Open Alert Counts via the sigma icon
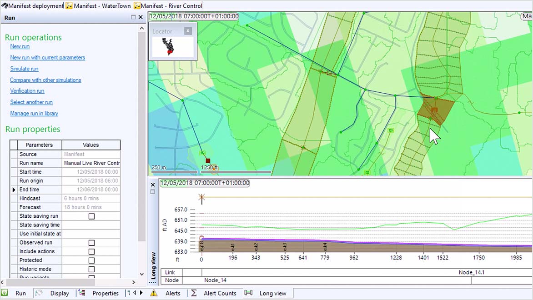Screen dimensions: 533x300 click(193, 293)
